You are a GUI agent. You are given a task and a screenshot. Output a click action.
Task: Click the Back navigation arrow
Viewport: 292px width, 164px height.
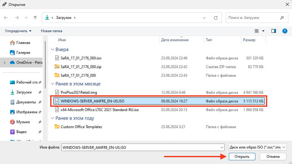6,18
